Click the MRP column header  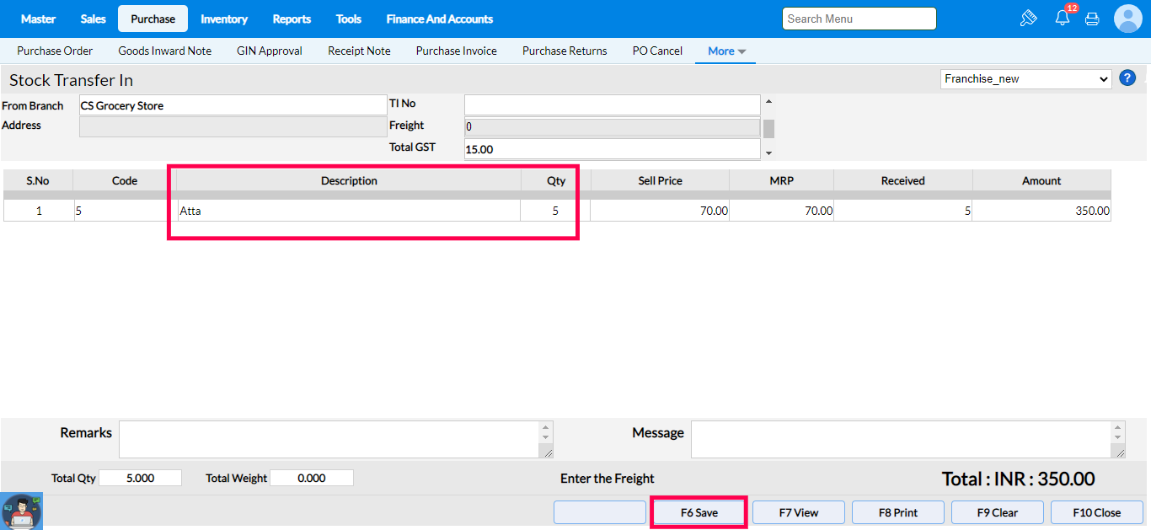pos(781,180)
